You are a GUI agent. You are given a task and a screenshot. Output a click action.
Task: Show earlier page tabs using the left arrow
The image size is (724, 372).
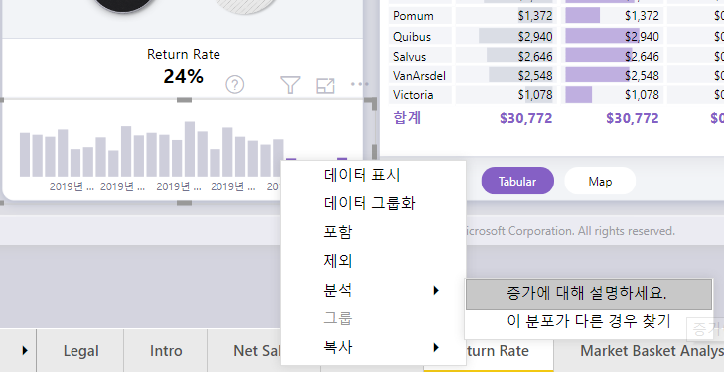click(25, 351)
